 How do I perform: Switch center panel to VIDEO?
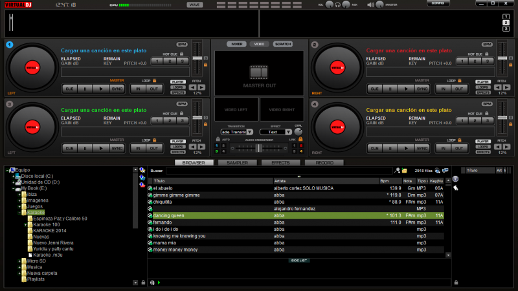click(259, 44)
